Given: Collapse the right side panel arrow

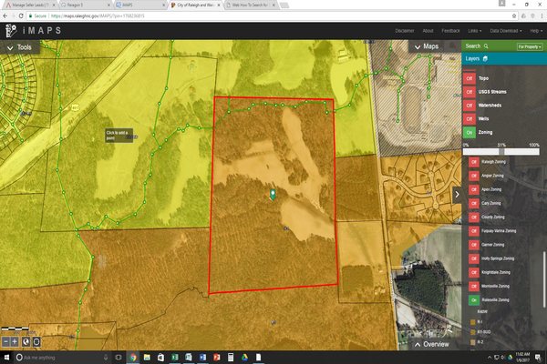Looking at the screenshot, I should pyautogui.click(x=457, y=194).
